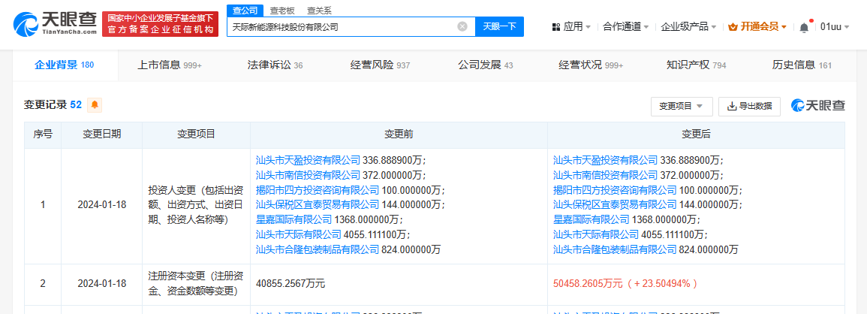Screen dimensions: 867x314
Task: Open 汕头市南信投资有限公司 link in 变更后
Action: [606, 175]
